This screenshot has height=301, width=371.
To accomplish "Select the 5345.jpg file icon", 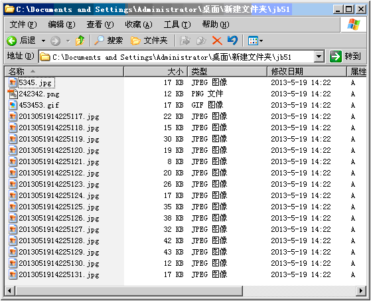I will point(13,82).
